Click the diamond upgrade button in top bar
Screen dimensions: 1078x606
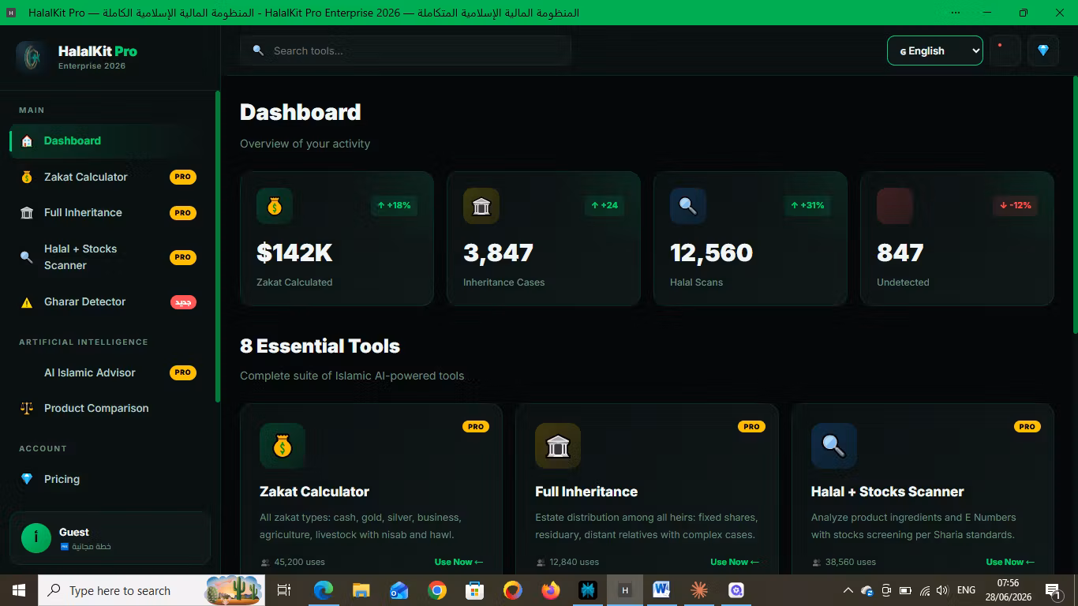(1043, 50)
